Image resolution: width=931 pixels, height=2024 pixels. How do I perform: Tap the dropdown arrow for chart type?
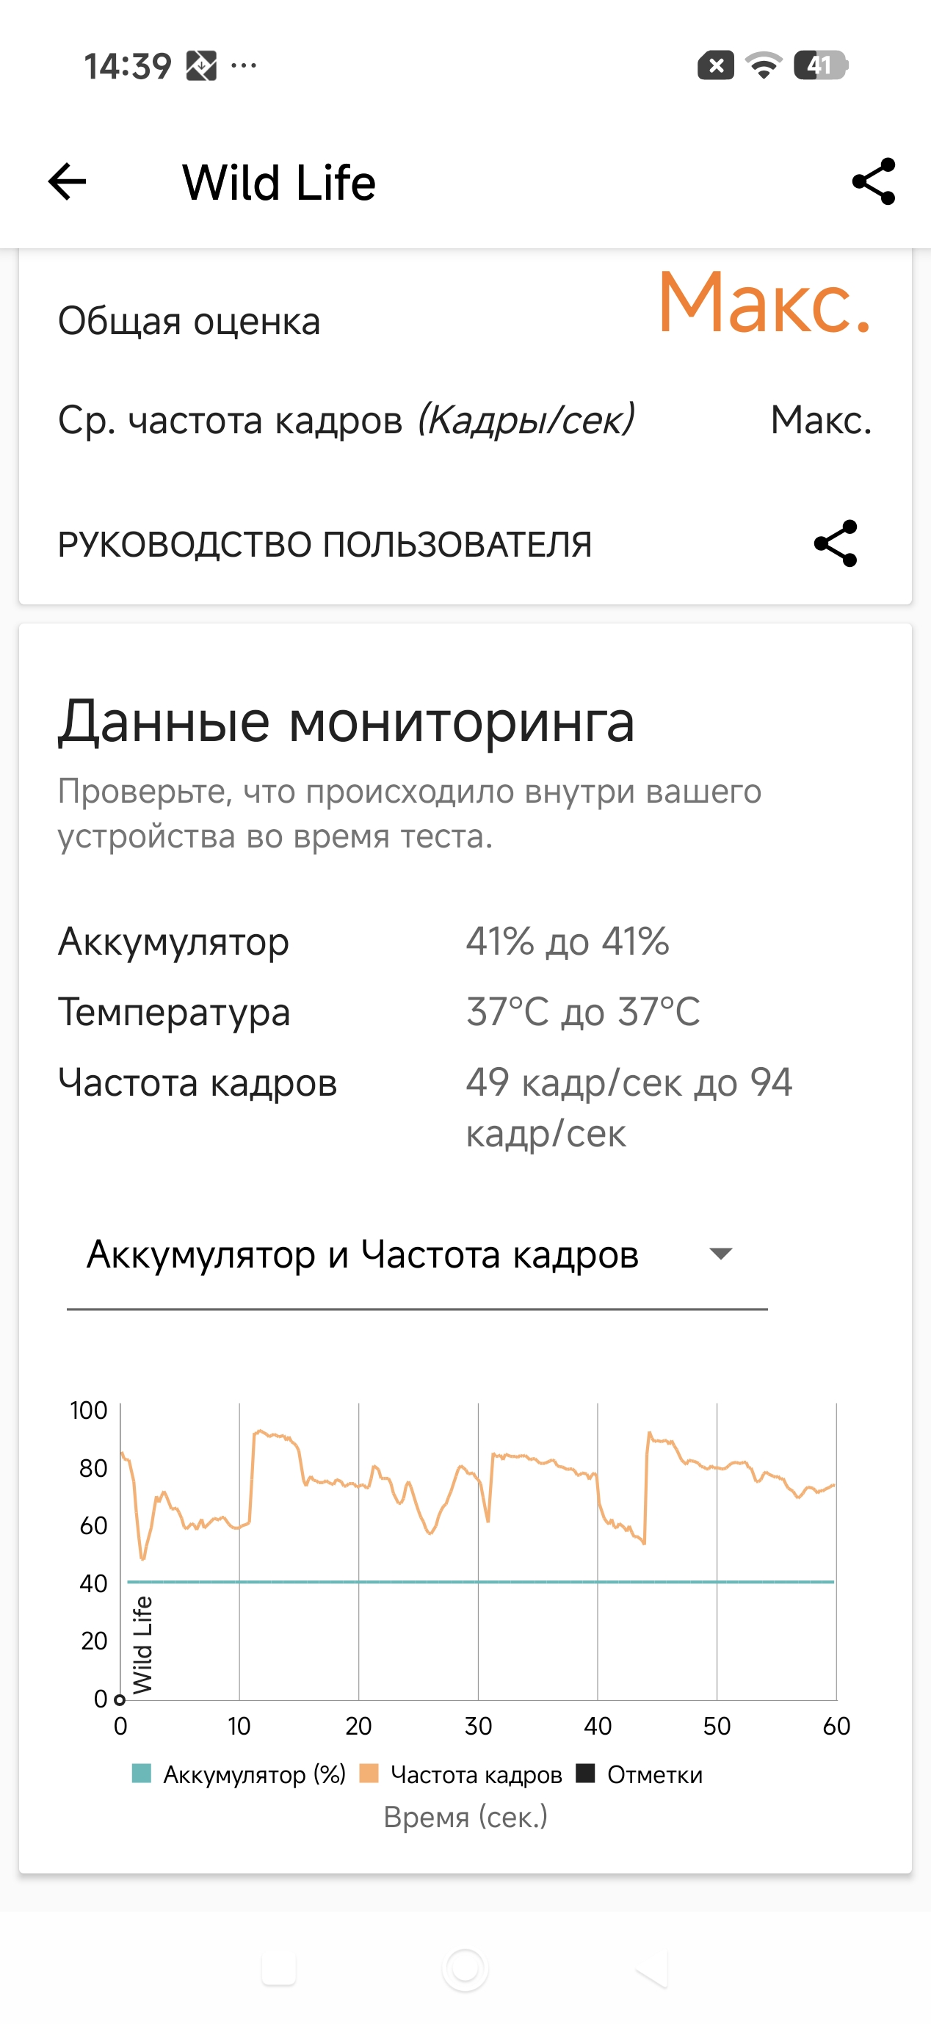tap(720, 1254)
